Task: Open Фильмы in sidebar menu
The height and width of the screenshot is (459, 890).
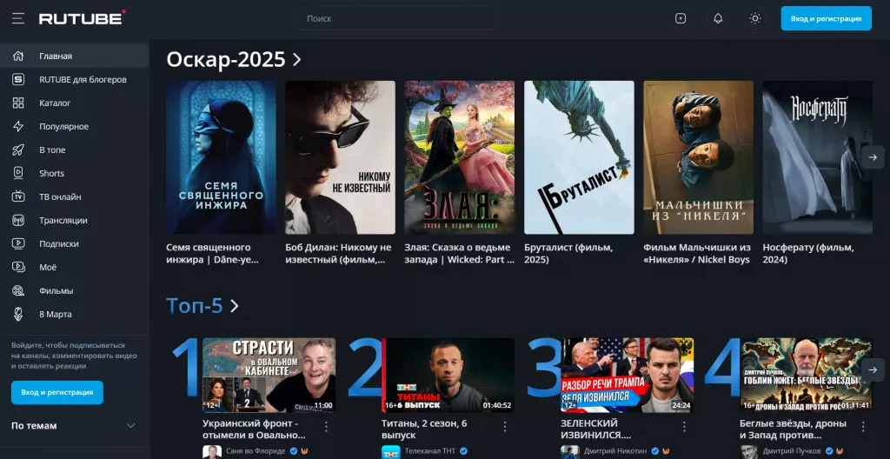Action: tap(75, 291)
